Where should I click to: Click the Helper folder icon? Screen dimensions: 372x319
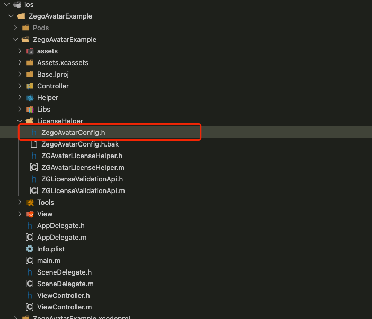30,98
